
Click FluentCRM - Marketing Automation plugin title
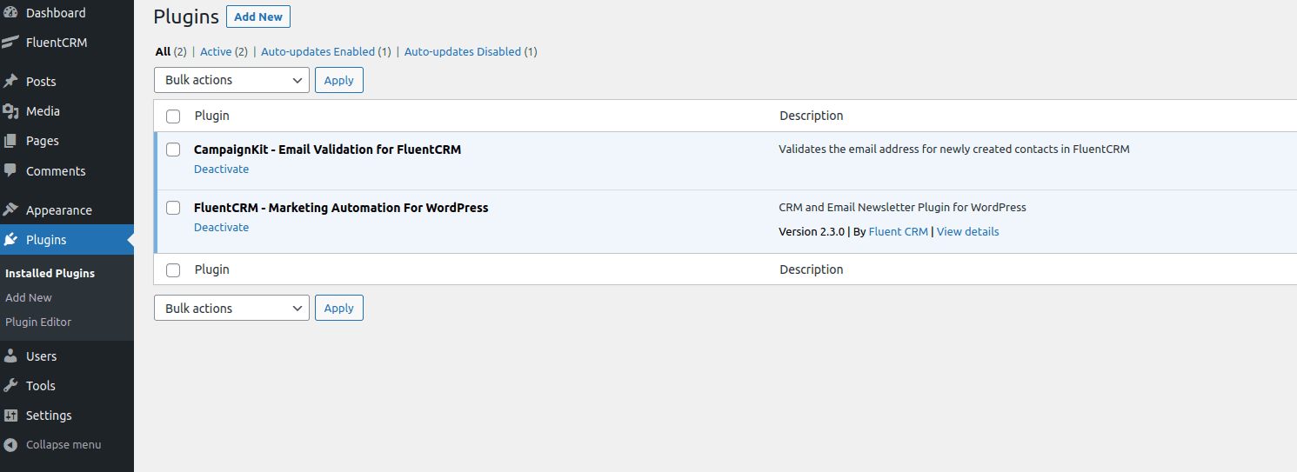pyautogui.click(x=341, y=208)
